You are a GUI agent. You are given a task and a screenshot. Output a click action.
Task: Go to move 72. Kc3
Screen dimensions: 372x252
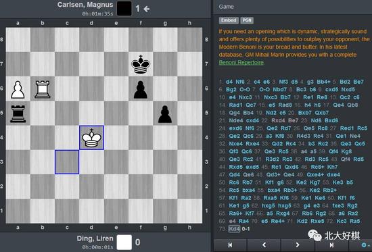(342, 221)
